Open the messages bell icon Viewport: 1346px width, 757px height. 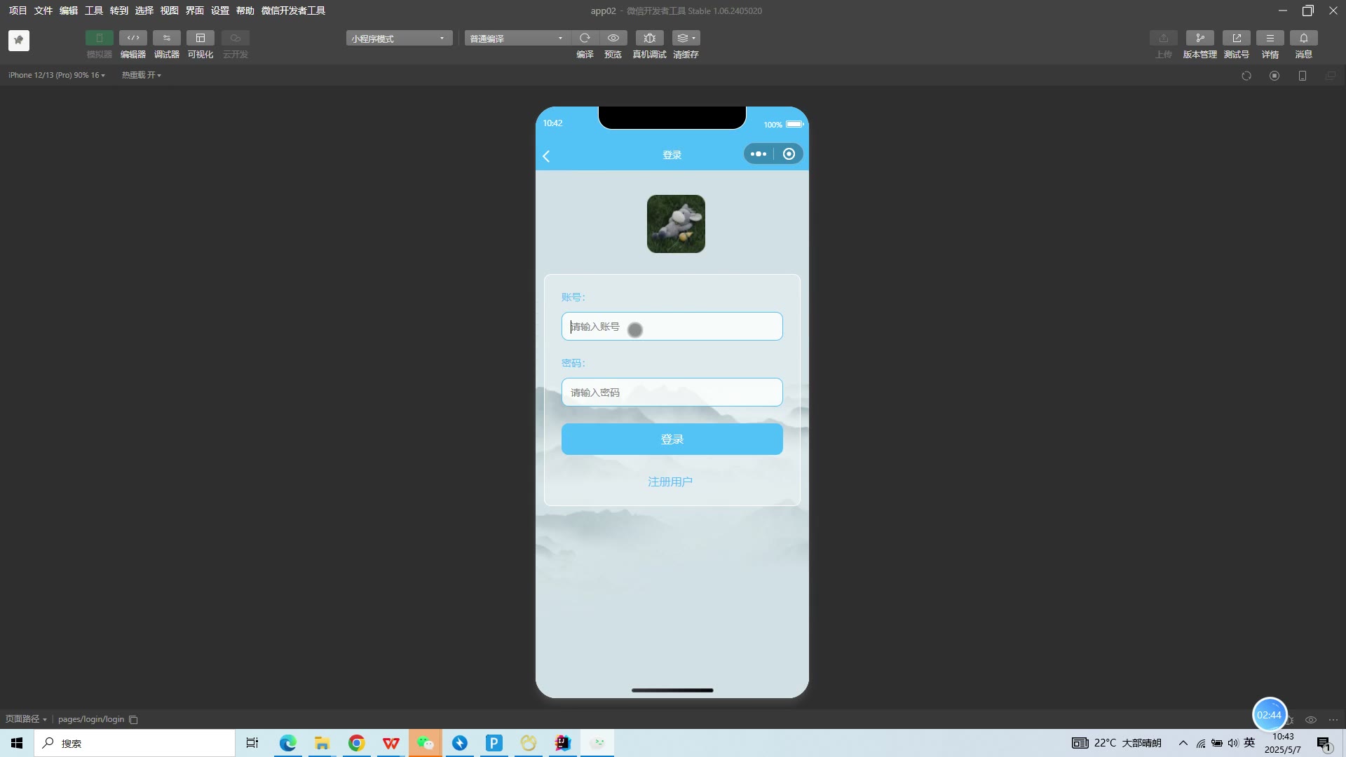pos(1303,38)
